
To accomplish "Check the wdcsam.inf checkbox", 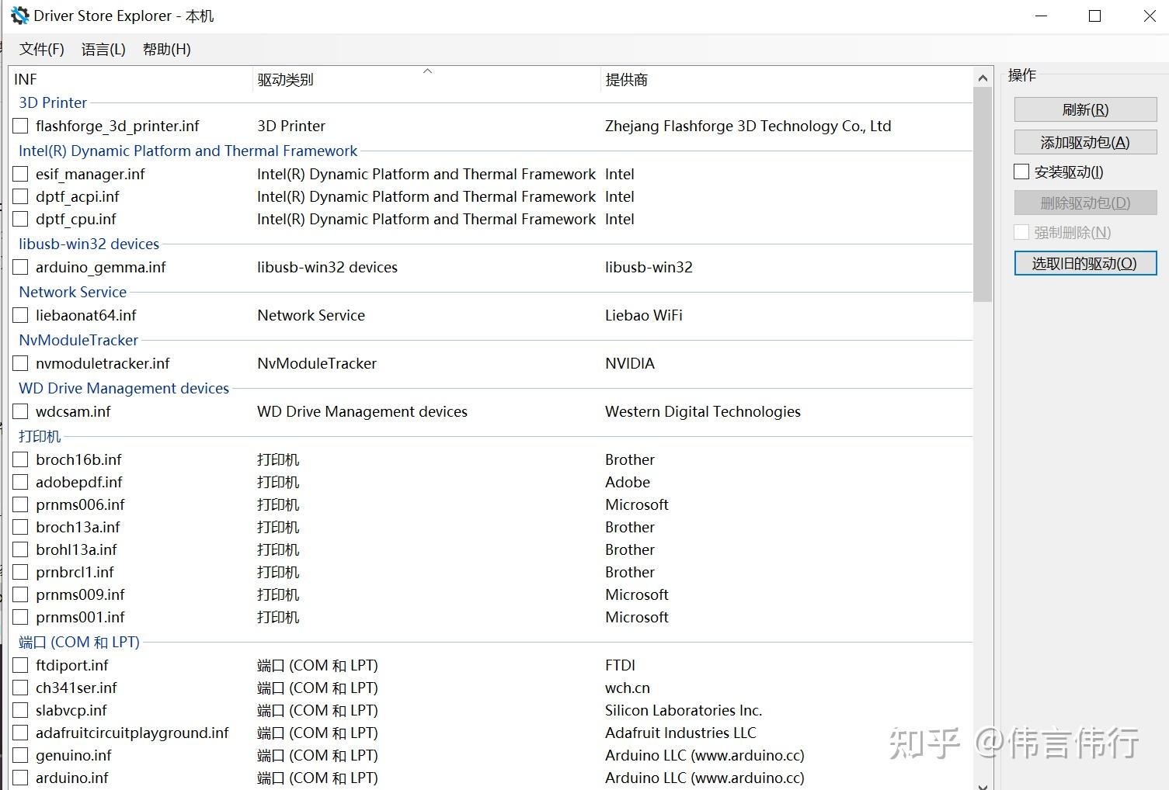I will 19,411.
